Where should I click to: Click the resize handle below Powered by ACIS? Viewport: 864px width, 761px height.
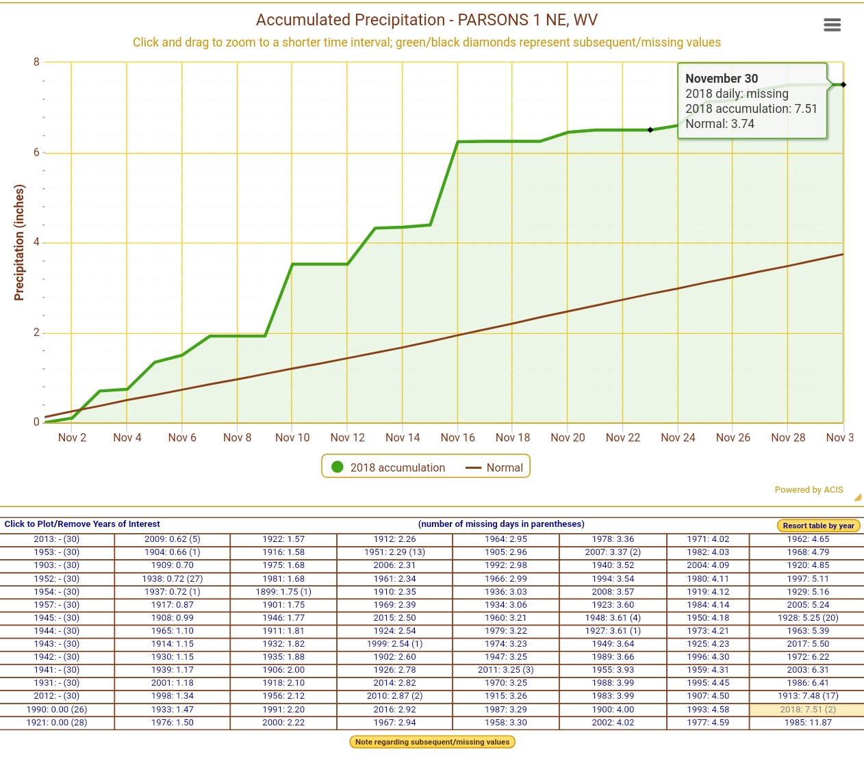(x=857, y=498)
